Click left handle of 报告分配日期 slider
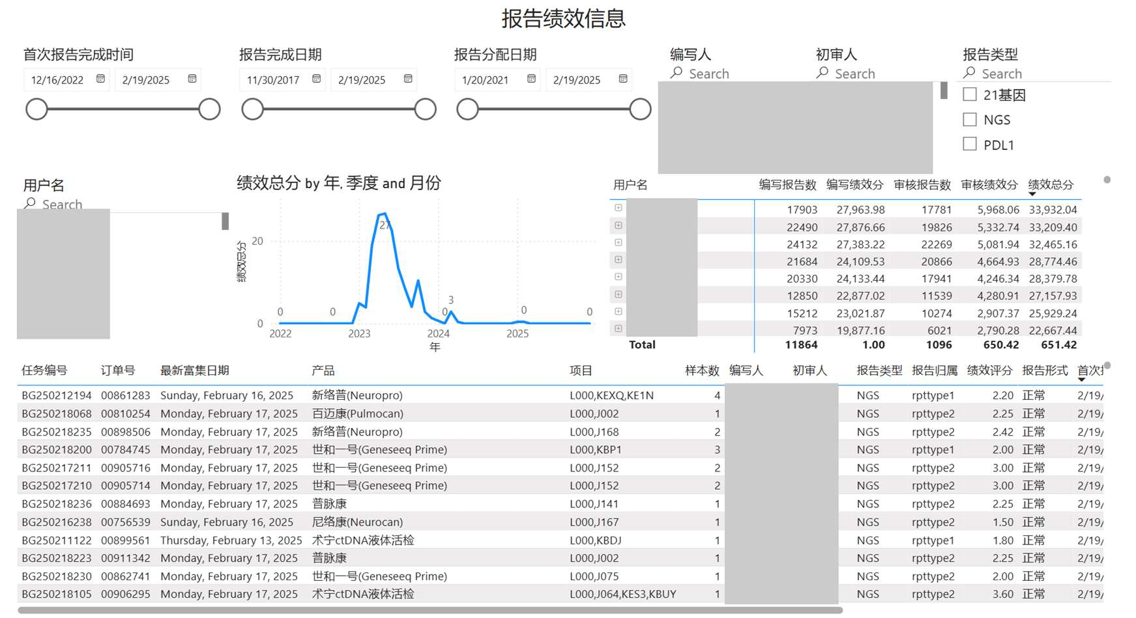1136x618 pixels. 467,109
